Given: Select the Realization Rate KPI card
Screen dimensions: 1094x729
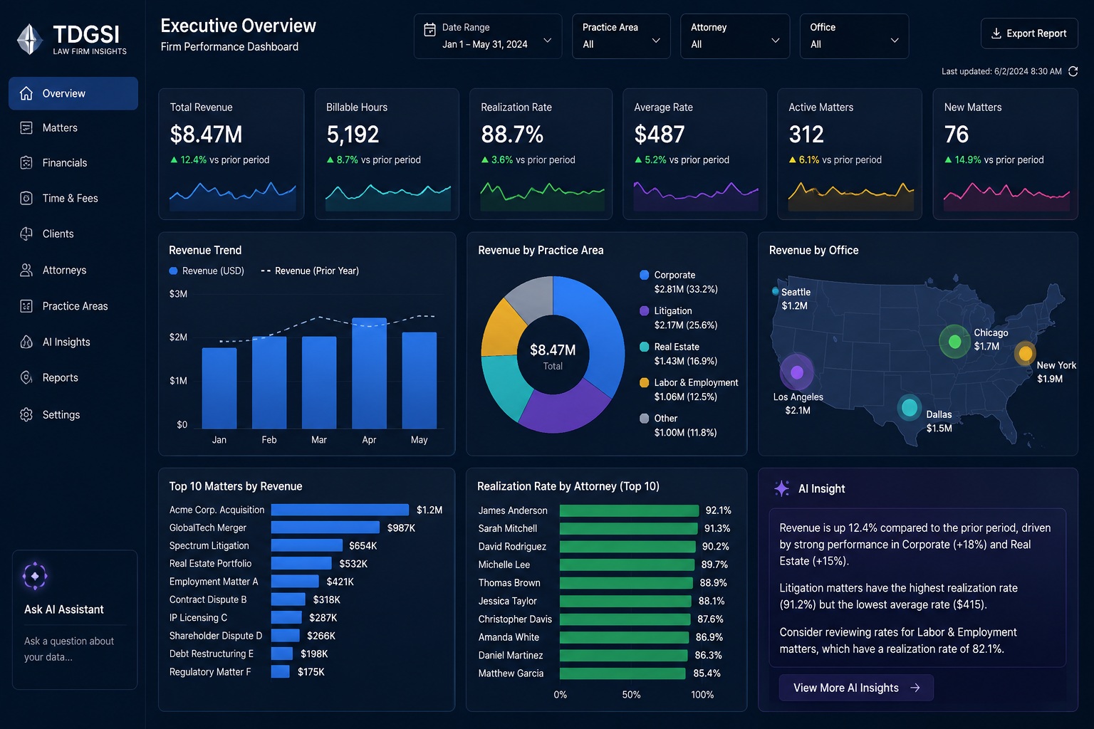Looking at the screenshot, I should (541, 154).
